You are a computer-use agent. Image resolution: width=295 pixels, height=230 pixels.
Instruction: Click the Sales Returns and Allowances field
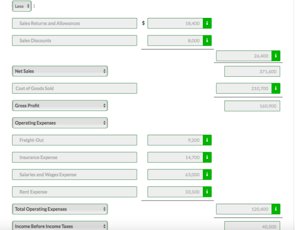click(74, 23)
